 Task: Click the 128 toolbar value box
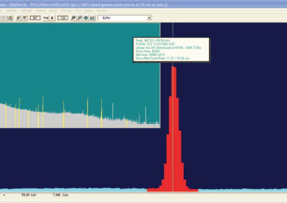click(63, 18)
